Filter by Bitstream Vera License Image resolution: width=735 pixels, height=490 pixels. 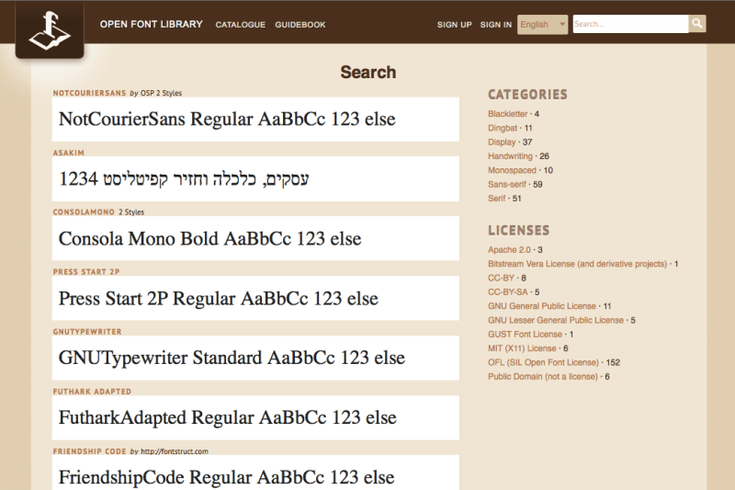click(x=578, y=264)
